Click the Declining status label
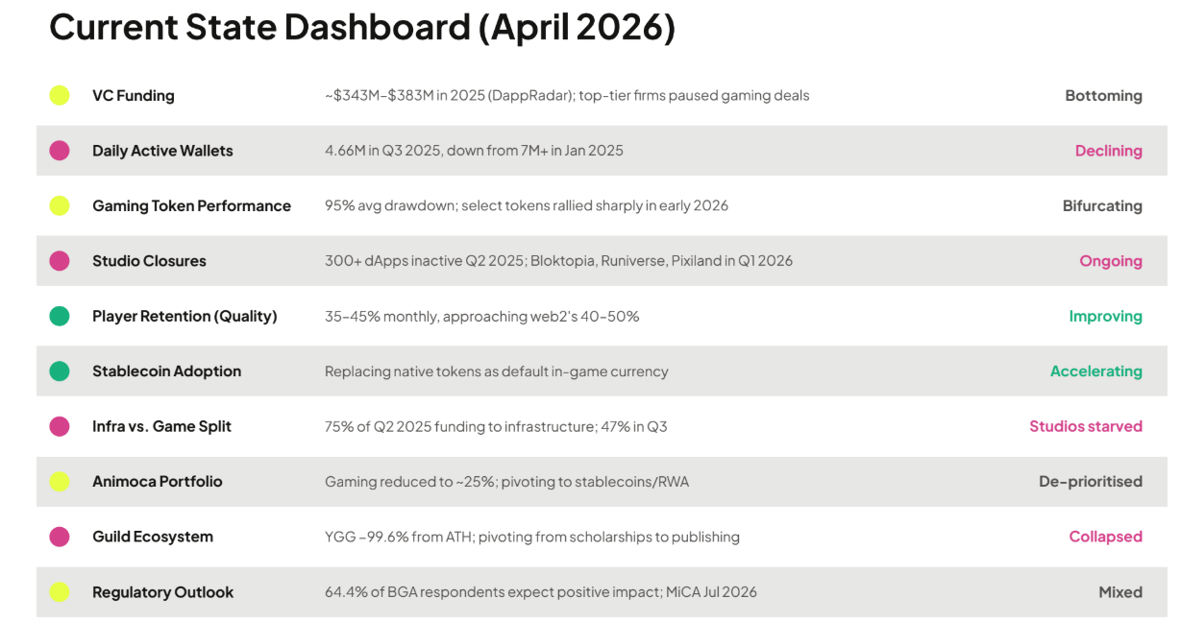The image size is (1180, 622). coord(1108,151)
